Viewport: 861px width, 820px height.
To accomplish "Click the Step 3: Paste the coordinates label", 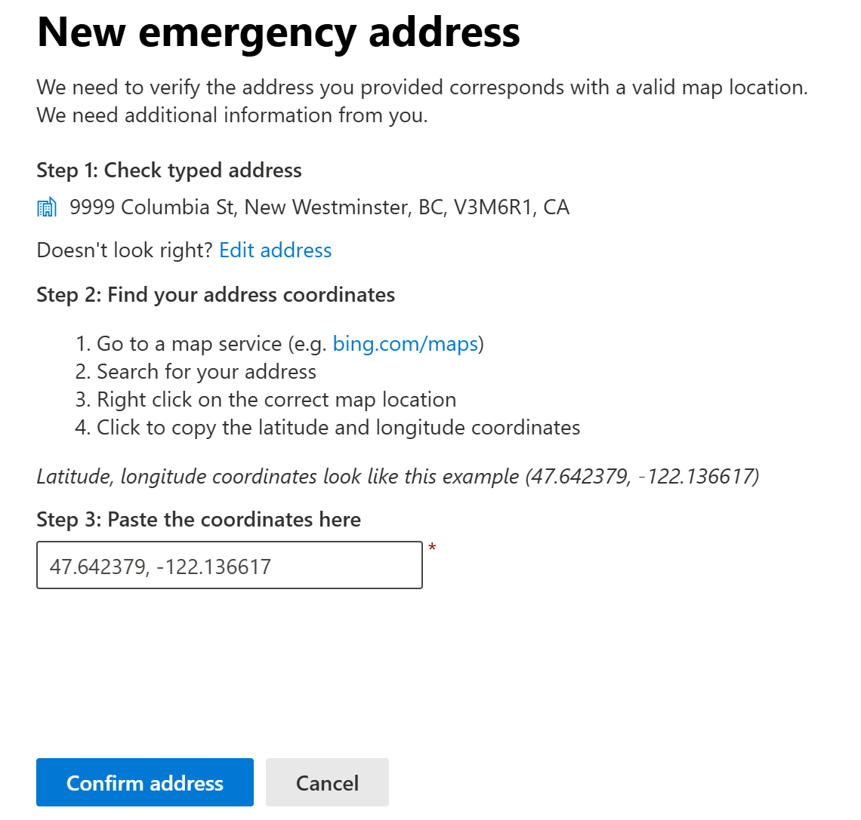I will click(x=198, y=520).
